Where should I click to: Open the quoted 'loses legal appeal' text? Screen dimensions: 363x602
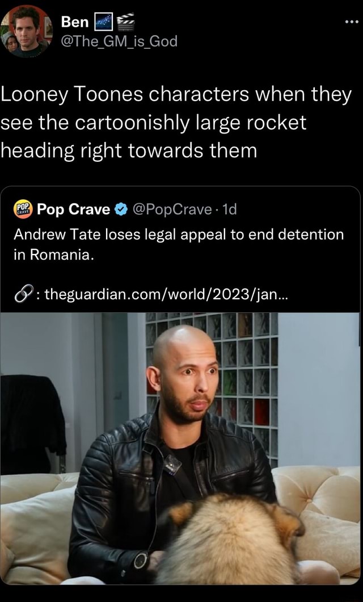(x=179, y=244)
